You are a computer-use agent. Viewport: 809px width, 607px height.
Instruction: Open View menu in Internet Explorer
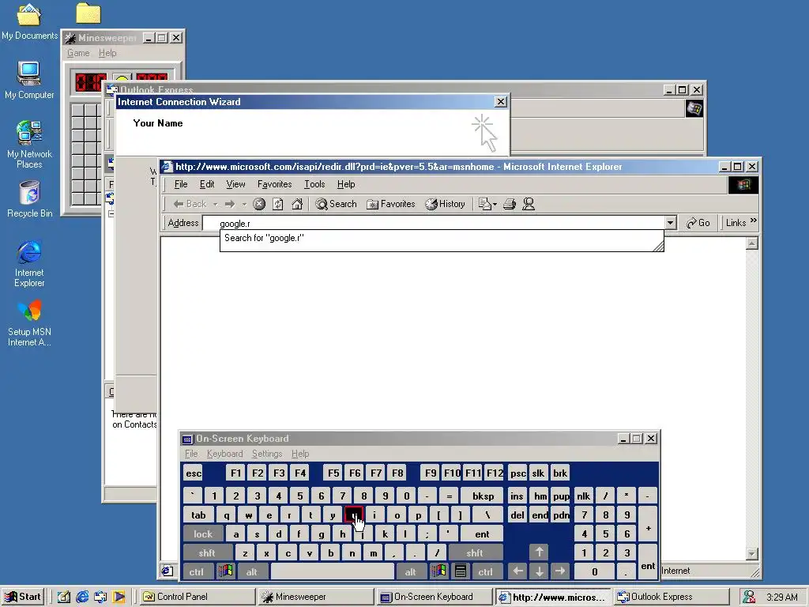click(235, 184)
